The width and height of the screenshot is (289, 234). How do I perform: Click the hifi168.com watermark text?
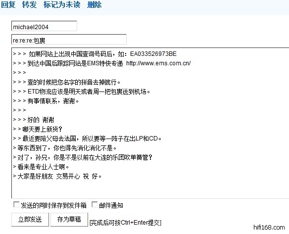pos(269,227)
